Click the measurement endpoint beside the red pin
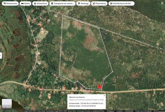This screenshot has height=112, width=165. [101, 89]
